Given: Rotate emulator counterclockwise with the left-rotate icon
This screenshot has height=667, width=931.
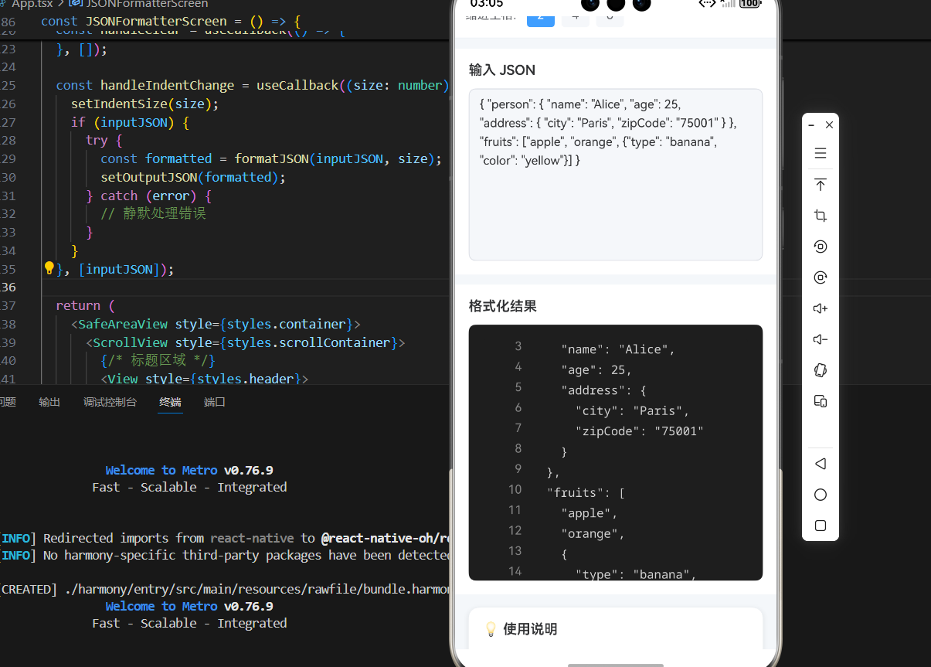Looking at the screenshot, I should 821,247.
